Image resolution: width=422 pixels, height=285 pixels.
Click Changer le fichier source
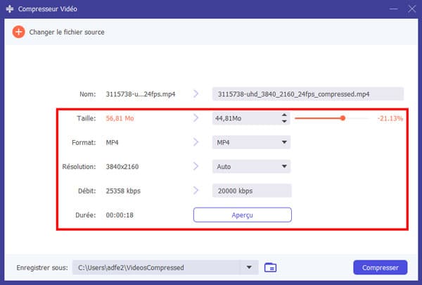tap(66, 32)
